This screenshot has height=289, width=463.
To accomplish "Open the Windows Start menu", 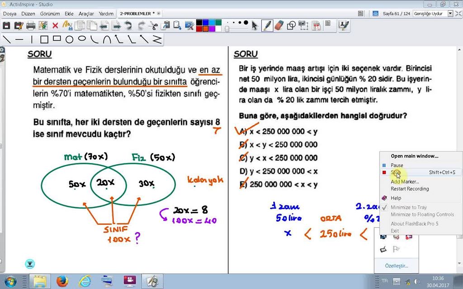I will click(x=10, y=281).
